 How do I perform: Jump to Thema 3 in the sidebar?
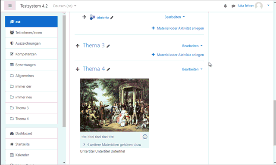tap(31, 108)
